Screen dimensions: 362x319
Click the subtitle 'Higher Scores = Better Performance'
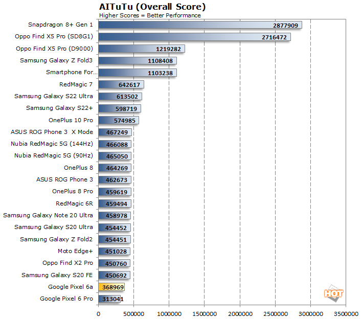(x=150, y=15)
